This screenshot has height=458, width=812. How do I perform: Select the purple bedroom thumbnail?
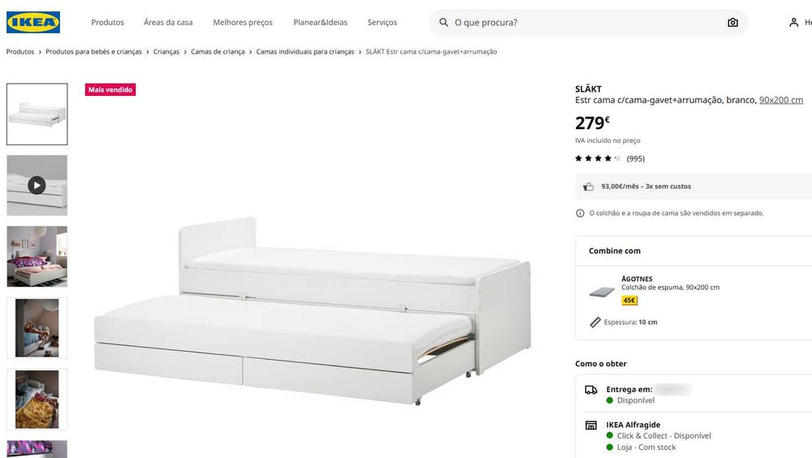(37, 256)
